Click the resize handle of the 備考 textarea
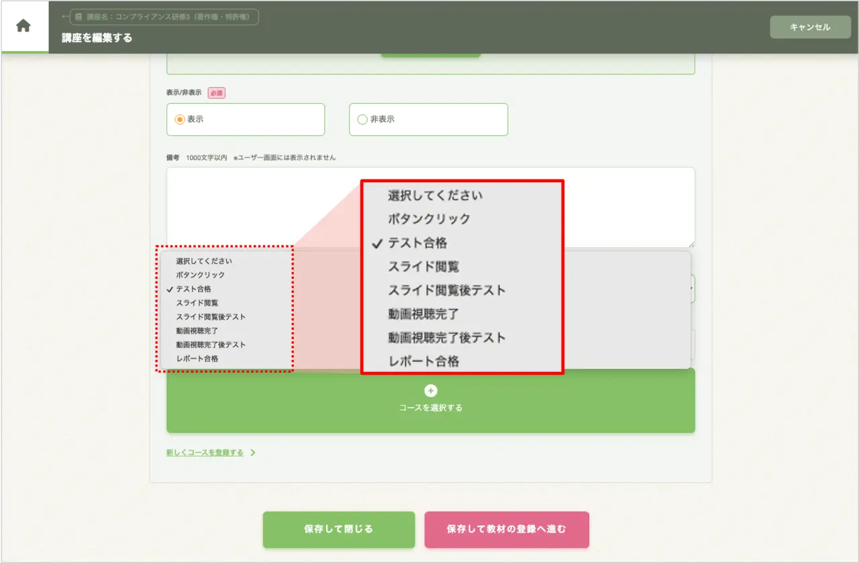This screenshot has width=859, height=563. click(691, 244)
